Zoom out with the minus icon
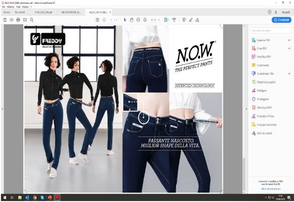This screenshot has width=294, height=202. (x=138, y=20)
